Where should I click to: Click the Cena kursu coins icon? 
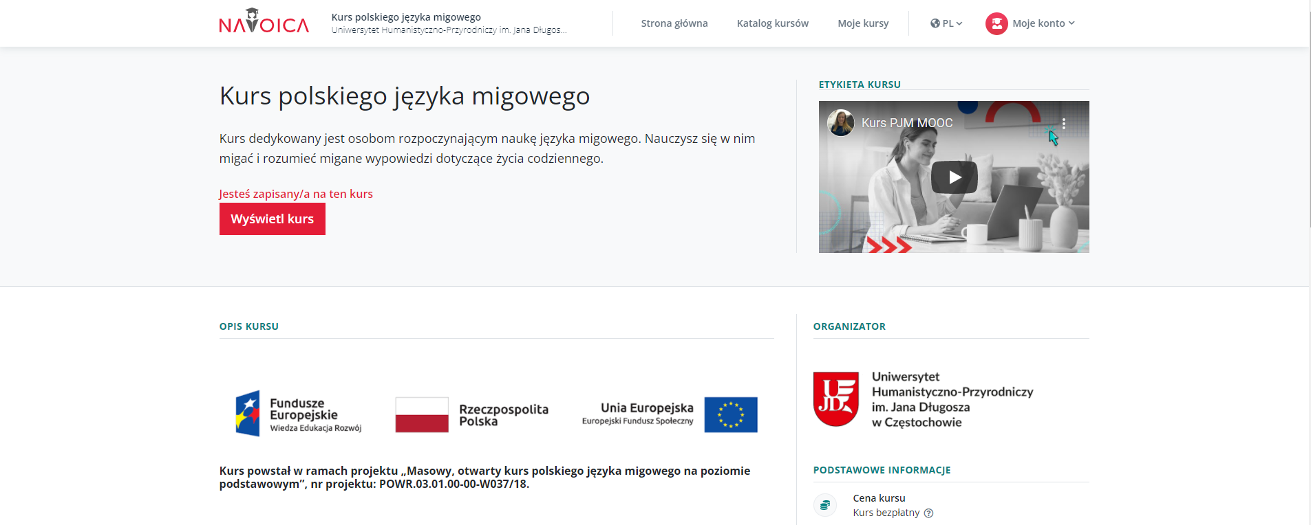(x=825, y=505)
